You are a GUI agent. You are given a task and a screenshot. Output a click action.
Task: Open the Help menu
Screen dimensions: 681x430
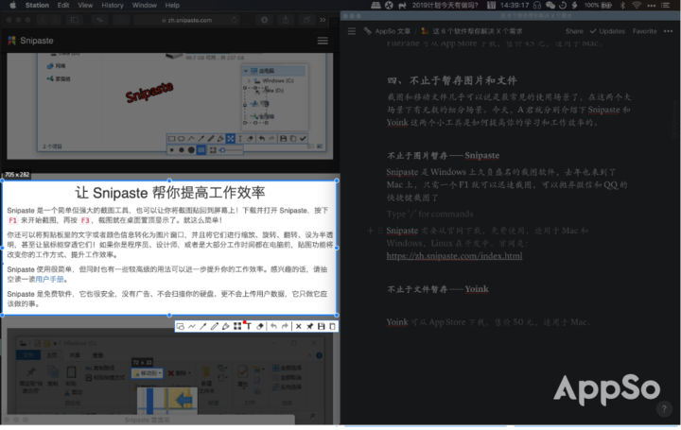pos(172,6)
